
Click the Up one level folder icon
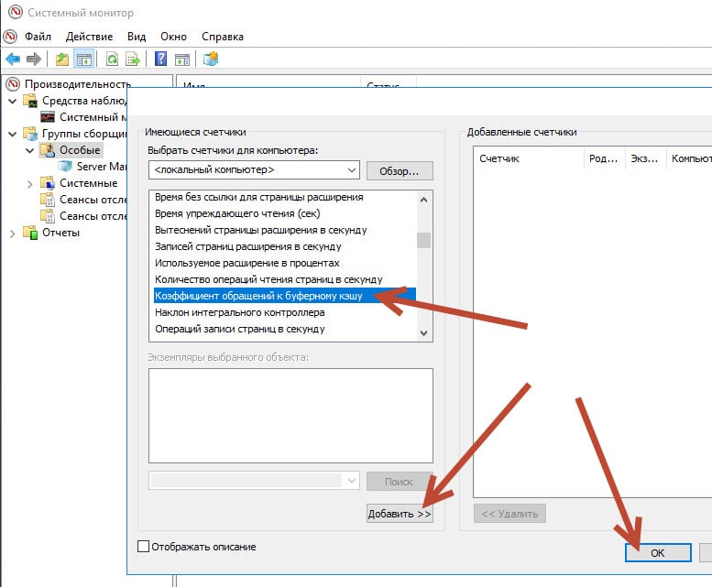pos(62,60)
